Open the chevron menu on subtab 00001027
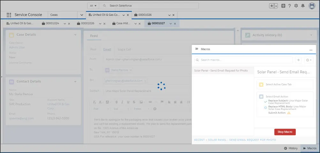The image size is (320, 153). click(171, 24)
